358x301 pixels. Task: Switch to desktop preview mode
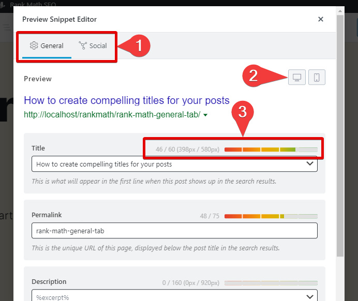click(297, 78)
